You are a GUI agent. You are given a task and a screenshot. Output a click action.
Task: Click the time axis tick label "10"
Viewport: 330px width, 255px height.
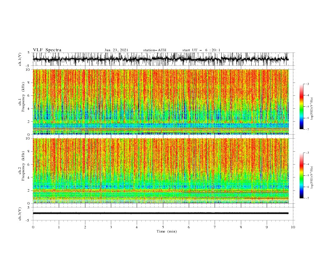tap(293, 227)
